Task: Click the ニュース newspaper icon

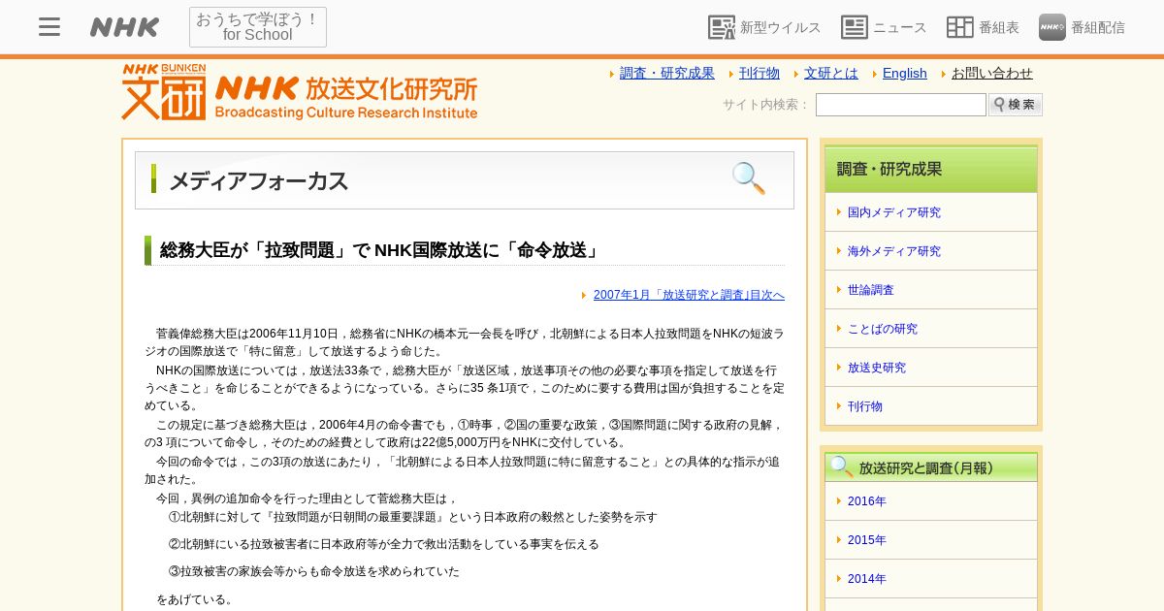Action: (x=855, y=27)
